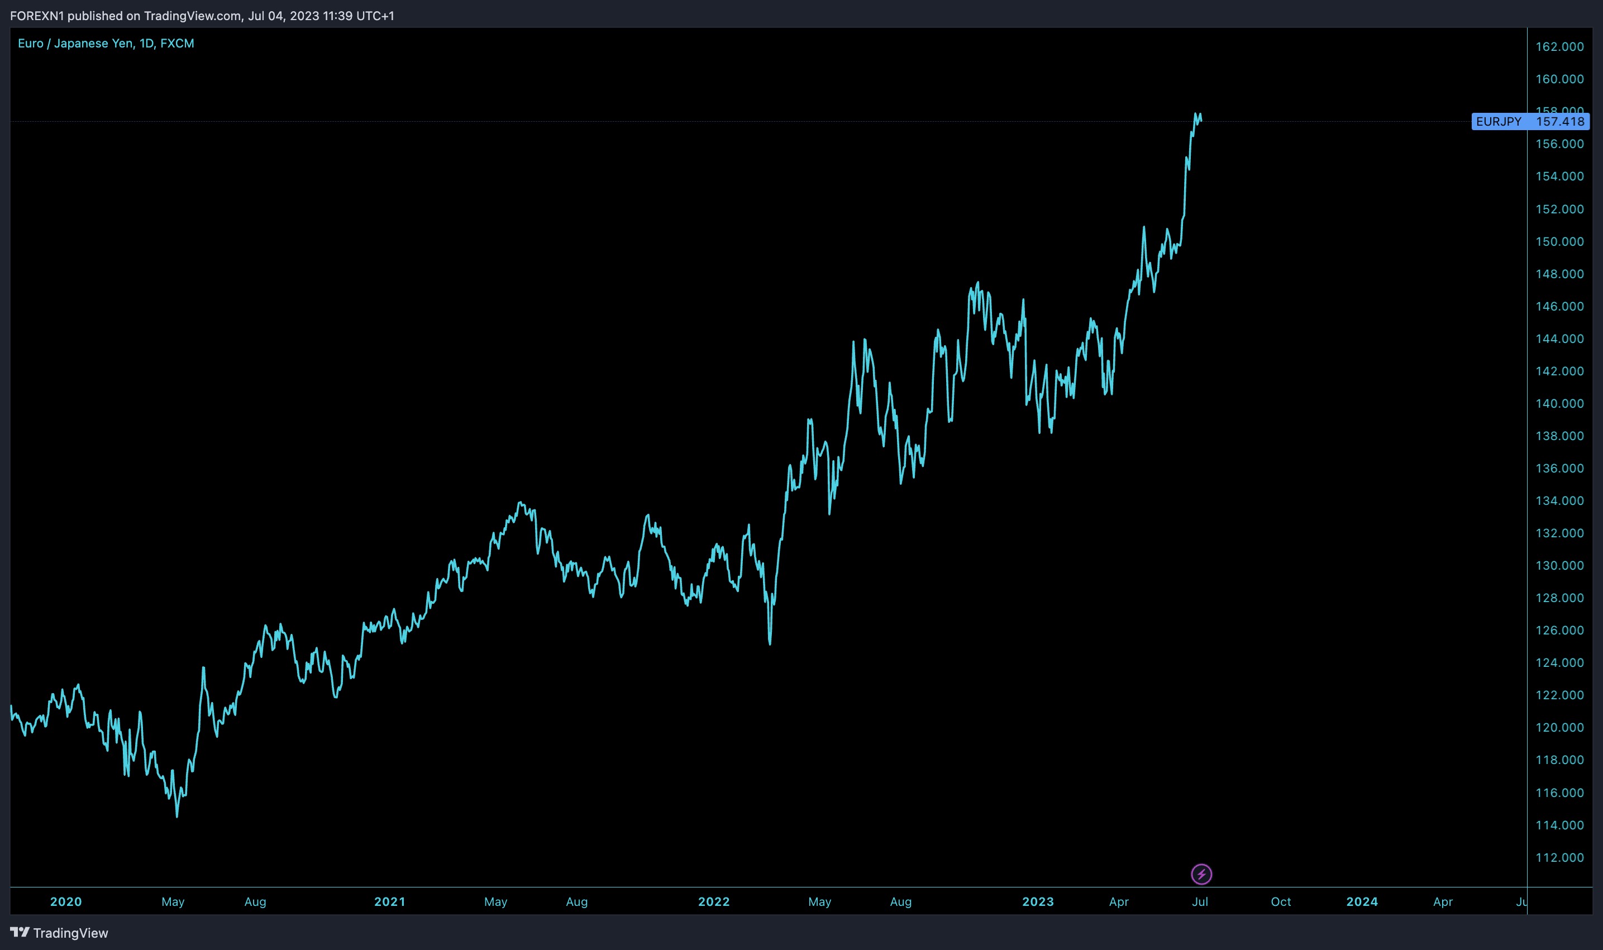The height and width of the screenshot is (950, 1603).
Task: Click the 'Euro / Japanese Yen, 1D, FXCM' title
Action: coord(106,44)
